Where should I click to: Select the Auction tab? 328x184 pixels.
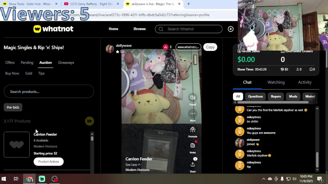[x=46, y=63]
